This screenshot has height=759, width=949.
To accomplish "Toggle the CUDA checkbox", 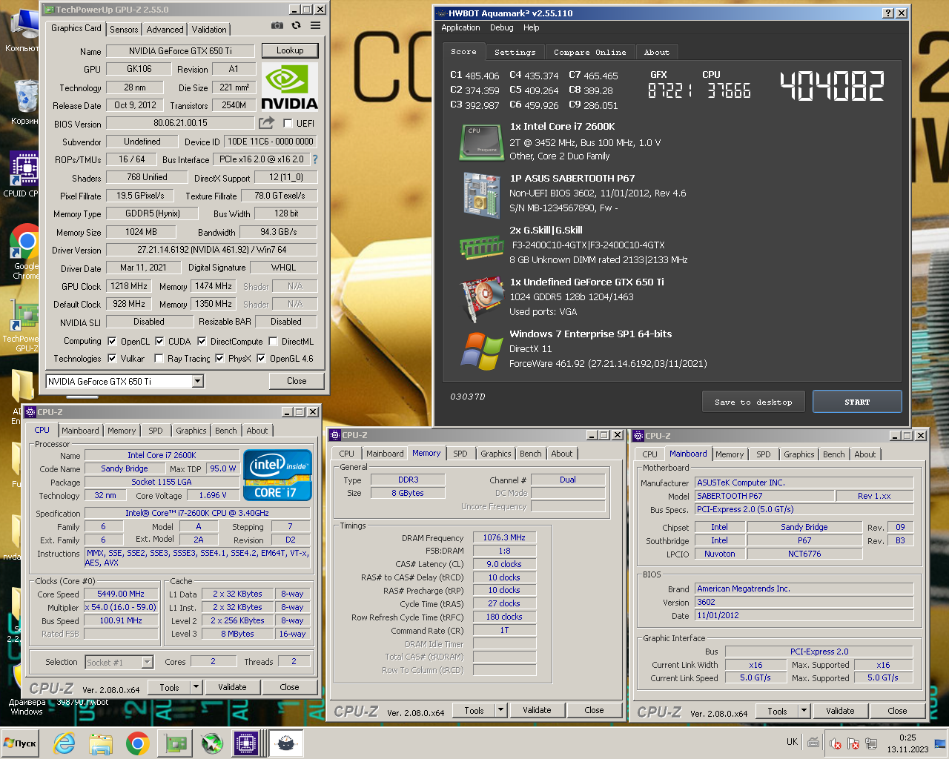I will [159, 342].
